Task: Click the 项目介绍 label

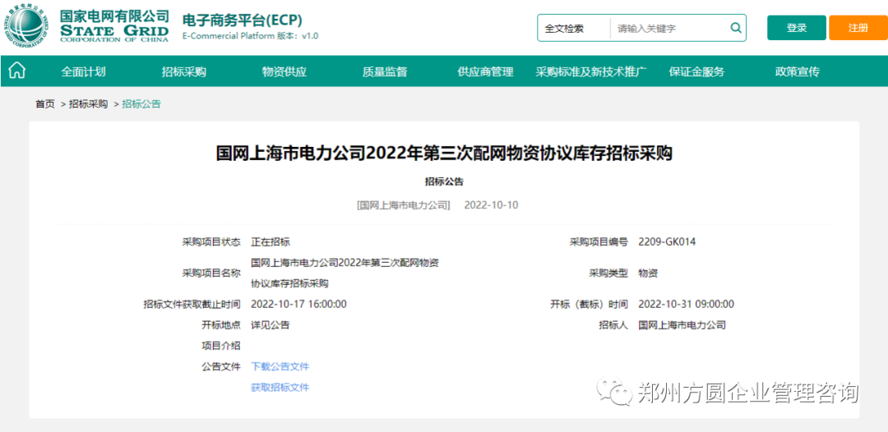Action: click(x=221, y=346)
